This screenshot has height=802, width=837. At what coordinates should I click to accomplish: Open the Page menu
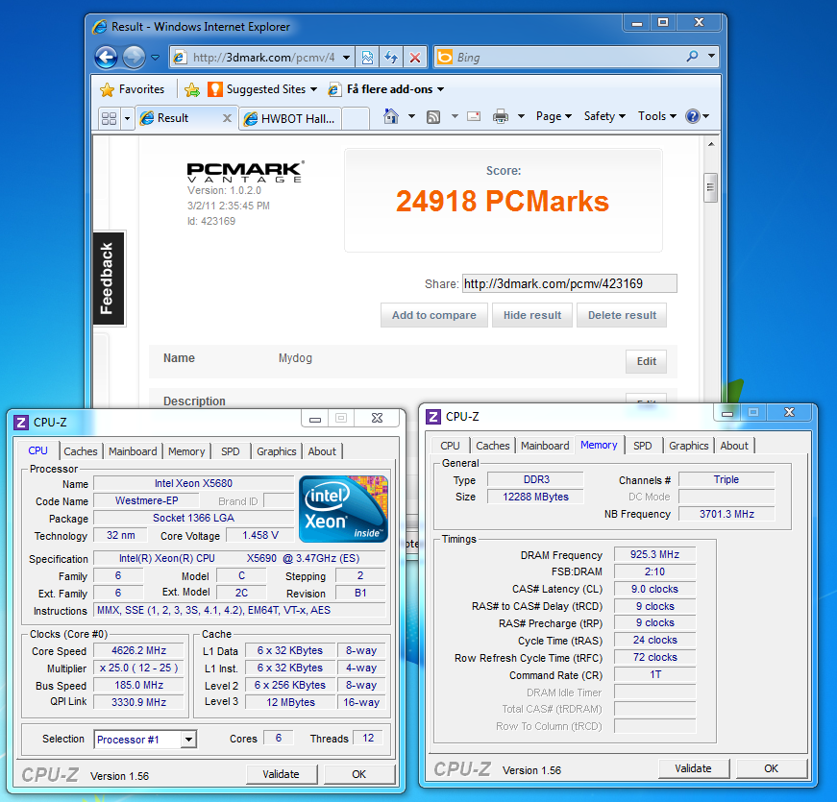(554, 116)
